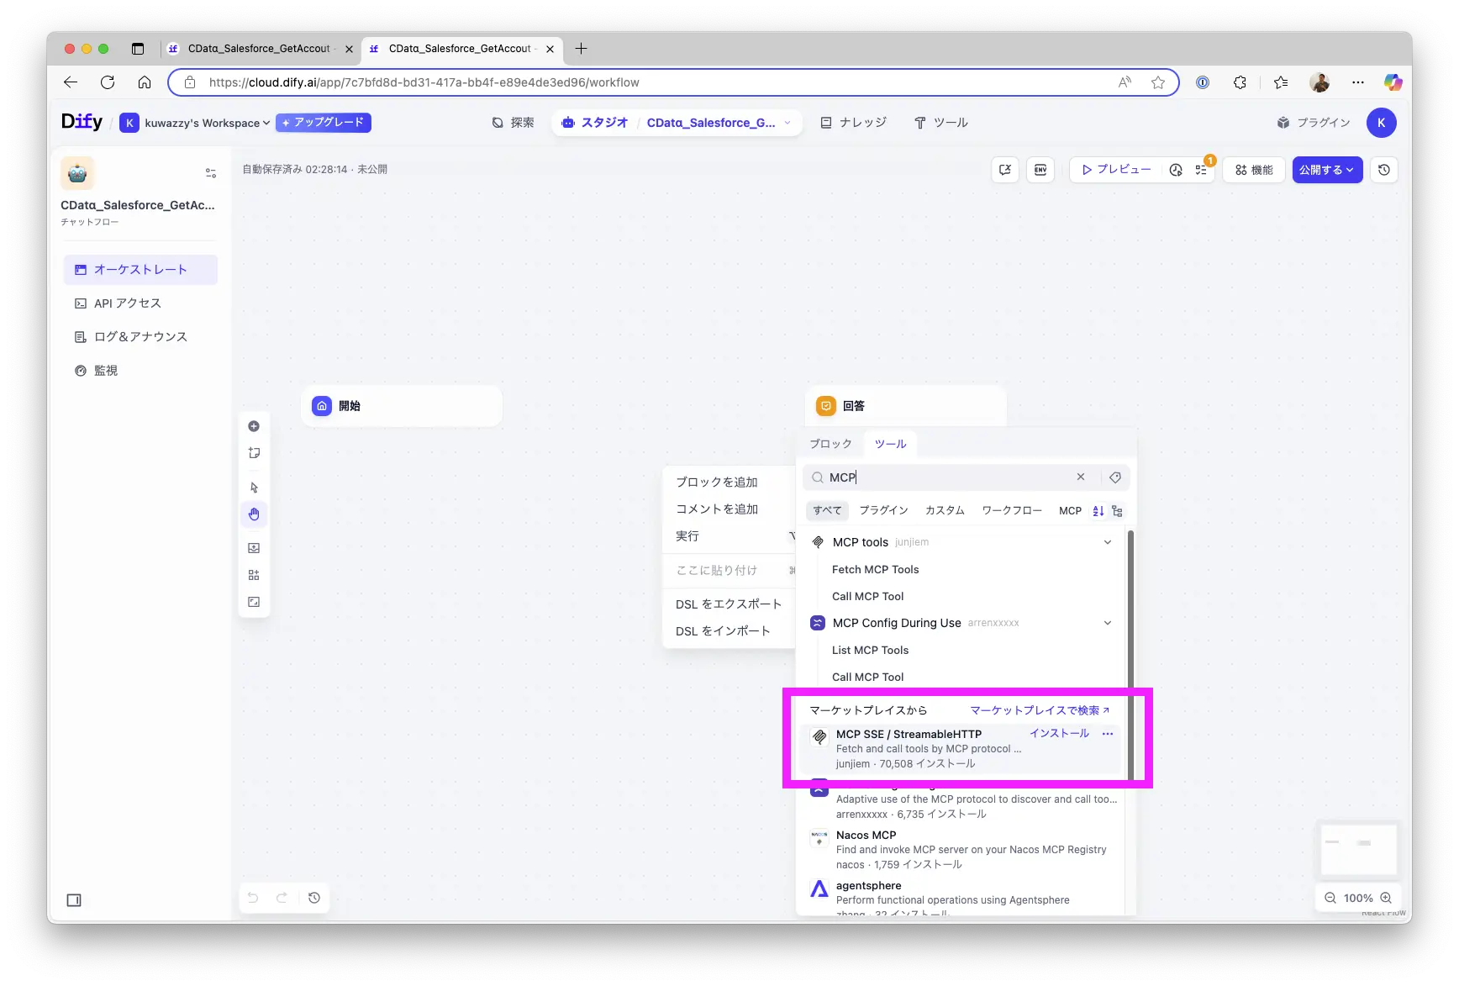Click the 機能 features button

[x=1254, y=170]
